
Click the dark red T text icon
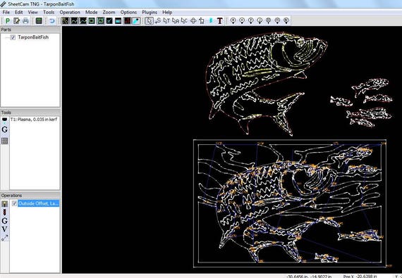(220, 20)
